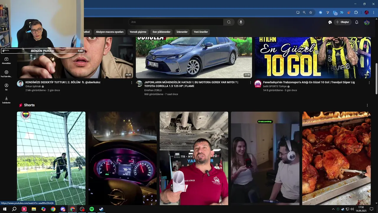Viewport: 378px width, 213px height.
Task: Start voice search with microphone icon
Action: point(241,22)
